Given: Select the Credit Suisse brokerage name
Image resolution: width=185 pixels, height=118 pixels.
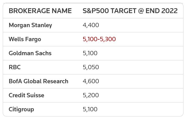Looking at the screenshot, I should [27, 95].
